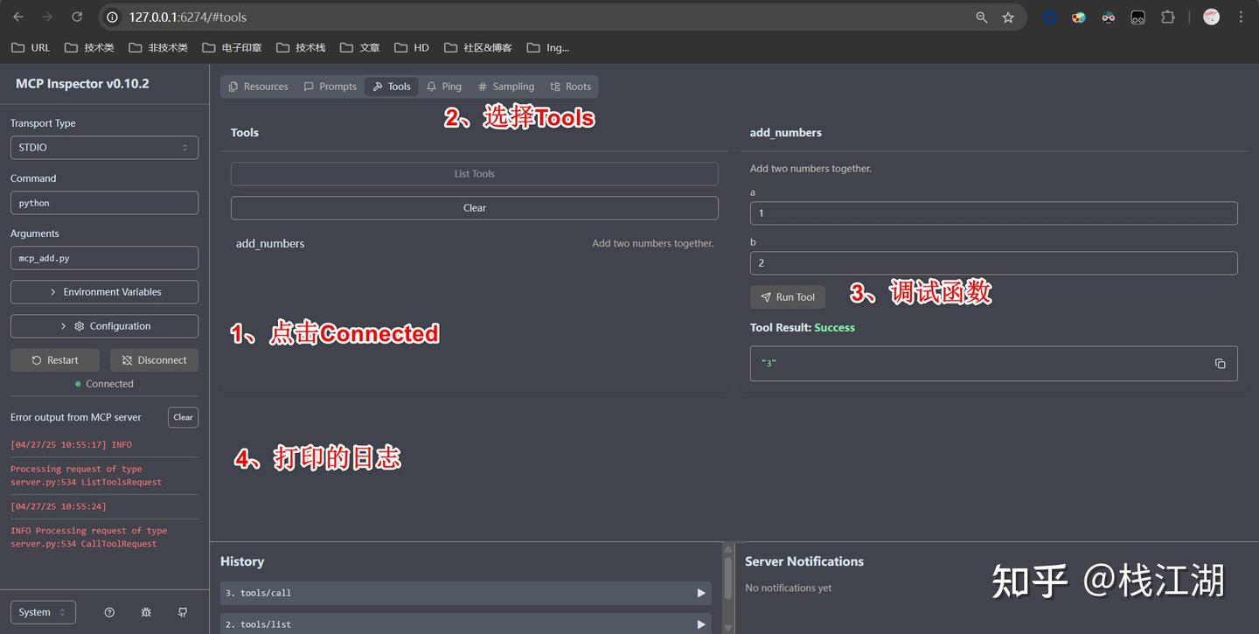Disconnect from the MCP server

point(154,360)
